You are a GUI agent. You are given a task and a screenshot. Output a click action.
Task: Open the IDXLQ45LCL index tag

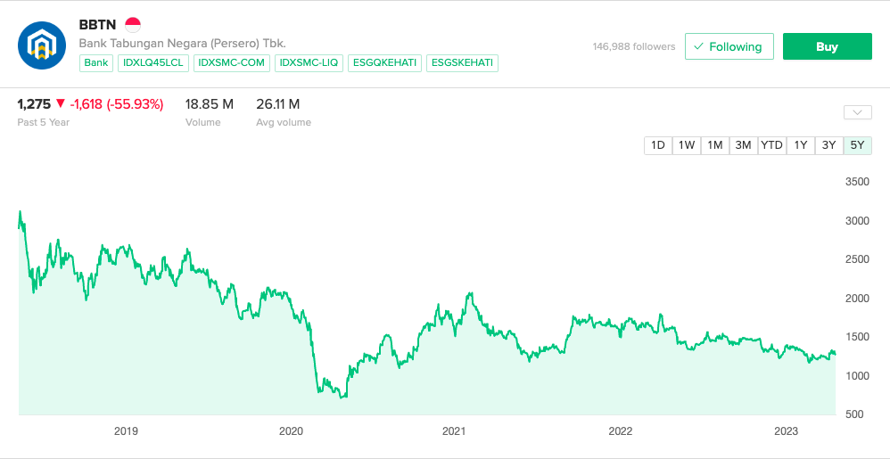coord(153,63)
